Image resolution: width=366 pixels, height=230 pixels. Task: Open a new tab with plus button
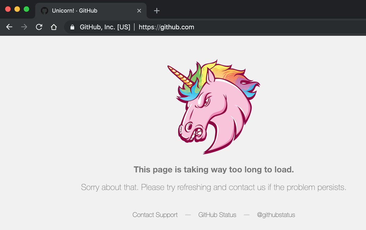click(156, 11)
